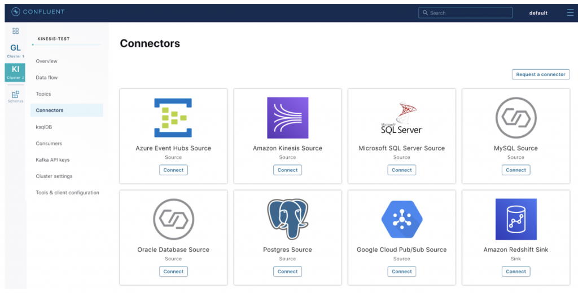Open ksqlDB from the sidebar
Viewport: 578px width, 293px height.
(44, 127)
